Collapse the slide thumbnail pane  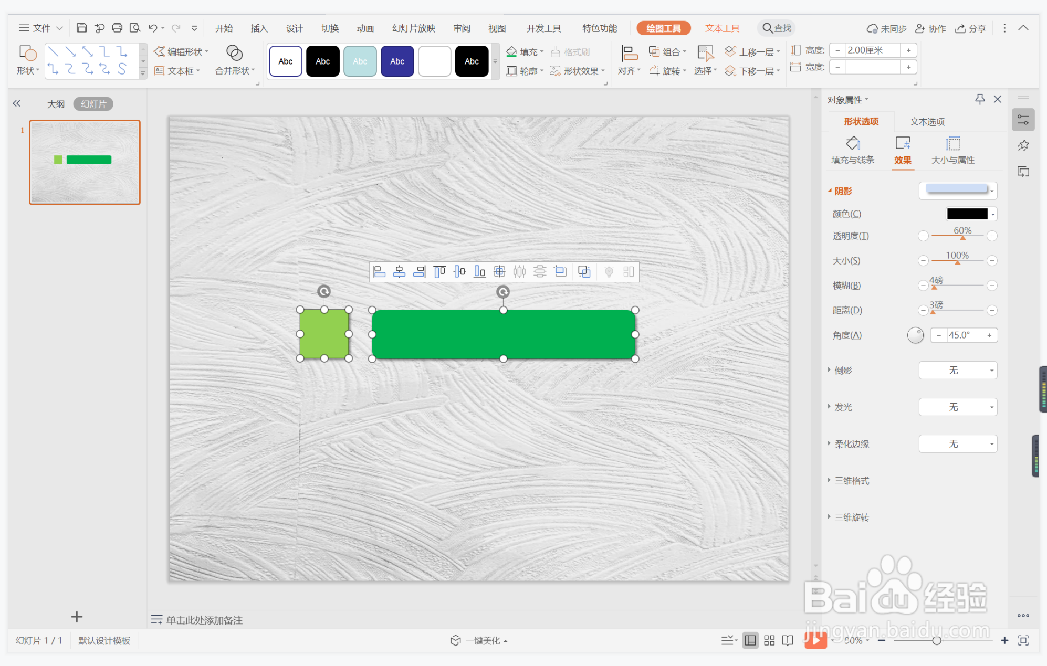point(17,103)
